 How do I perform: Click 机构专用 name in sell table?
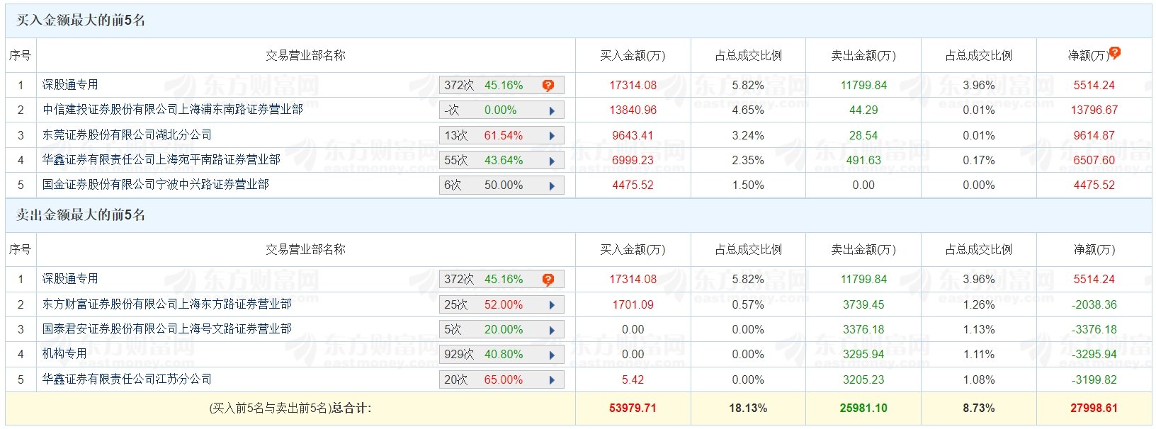point(64,354)
